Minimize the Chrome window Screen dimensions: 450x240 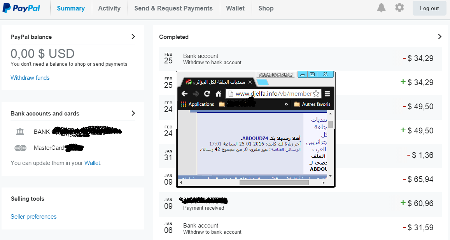point(303,75)
